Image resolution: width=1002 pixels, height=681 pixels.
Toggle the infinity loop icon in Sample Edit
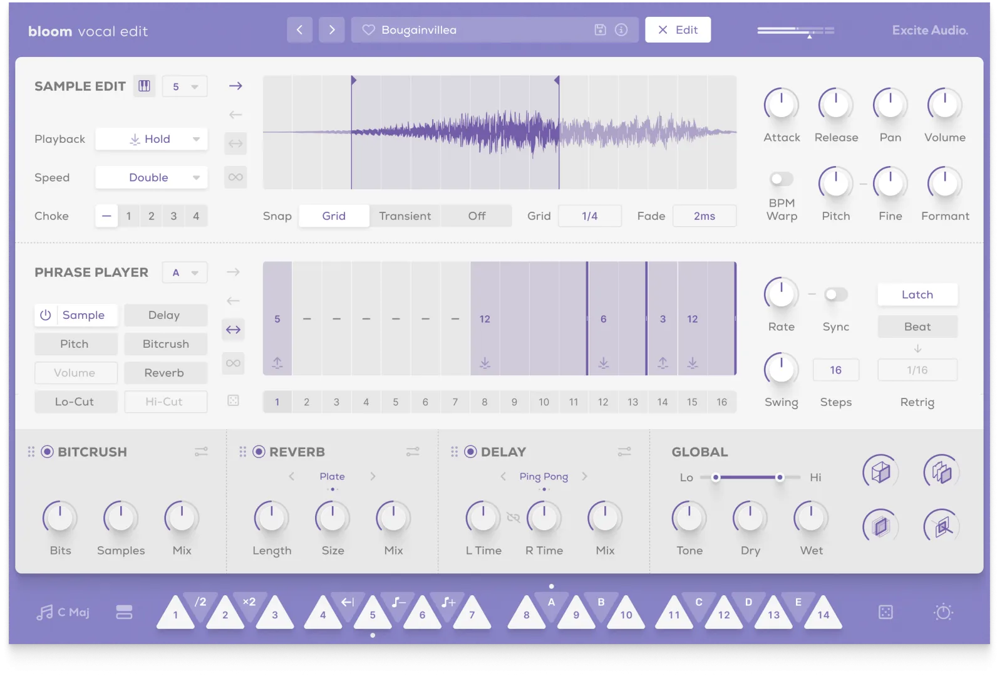[x=235, y=177]
